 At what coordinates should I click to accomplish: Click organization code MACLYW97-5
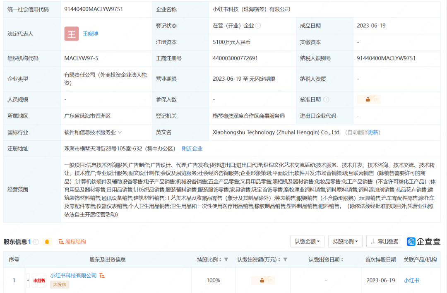point(81,58)
